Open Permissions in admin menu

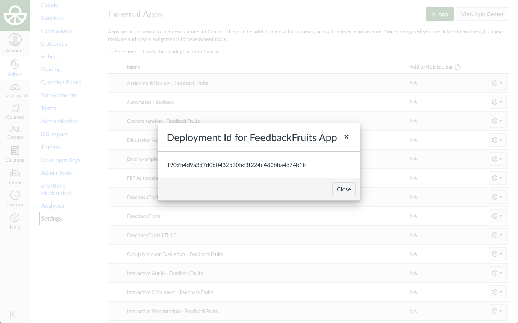(56, 31)
